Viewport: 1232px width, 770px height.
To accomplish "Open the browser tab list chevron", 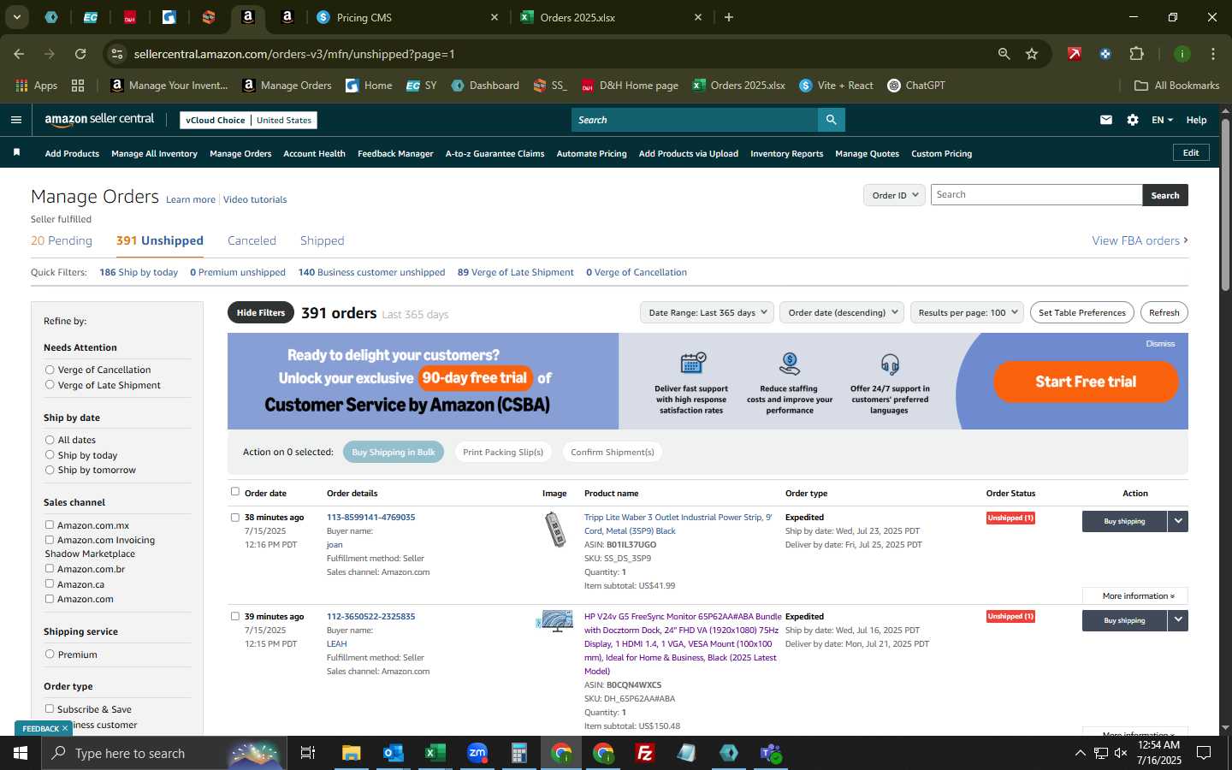I will coord(16,17).
